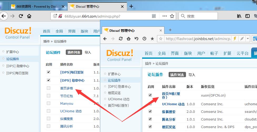Screen dimensions: 257x132
Task: Add new tab in front browser window
Action: (x=170, y=30)
